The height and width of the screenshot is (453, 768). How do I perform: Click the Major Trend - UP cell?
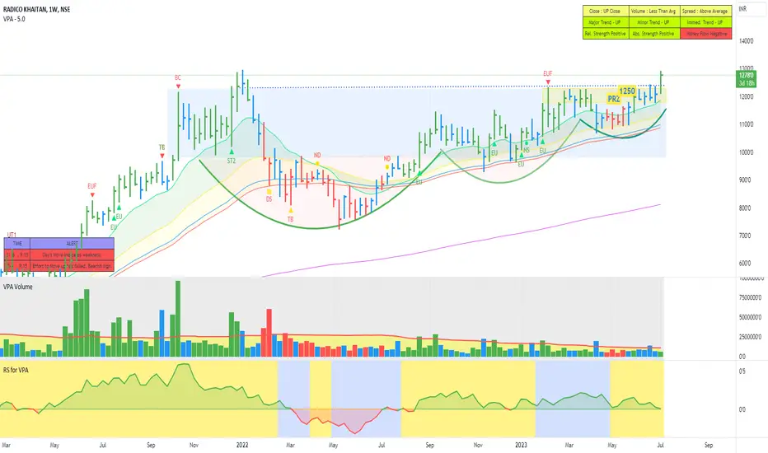pos(606,22)
